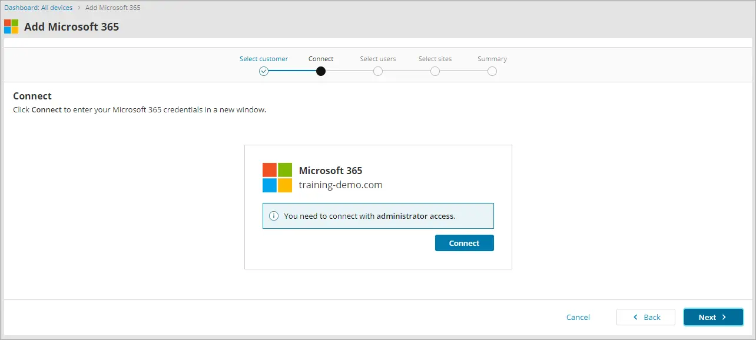Click the empty circle under Select sites
Image resolution: width=756 pixels, height=340 pixels.
point(435,71)
